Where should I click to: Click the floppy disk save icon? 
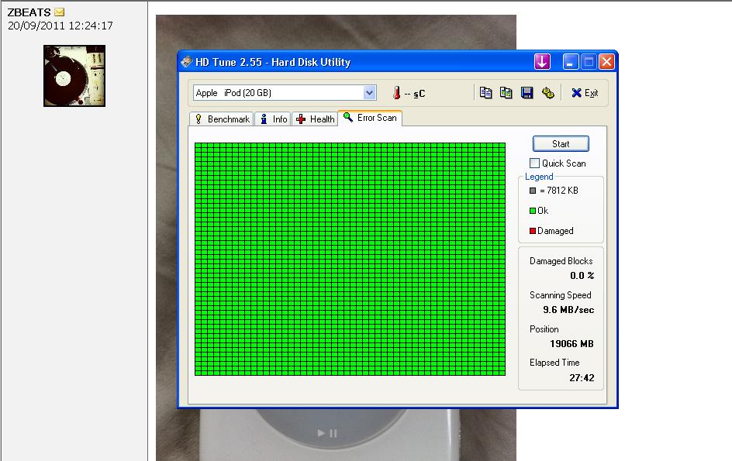[x=527, y=93]
